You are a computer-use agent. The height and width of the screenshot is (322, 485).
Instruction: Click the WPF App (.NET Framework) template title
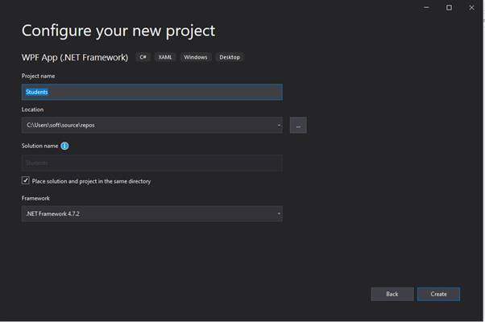(75, 57)
